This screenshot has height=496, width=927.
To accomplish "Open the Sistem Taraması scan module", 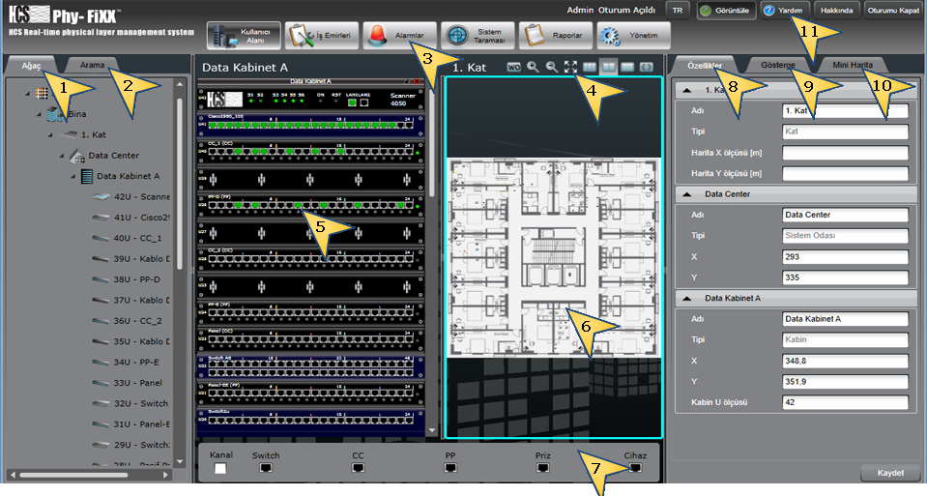I will click(x=480, y=36).
